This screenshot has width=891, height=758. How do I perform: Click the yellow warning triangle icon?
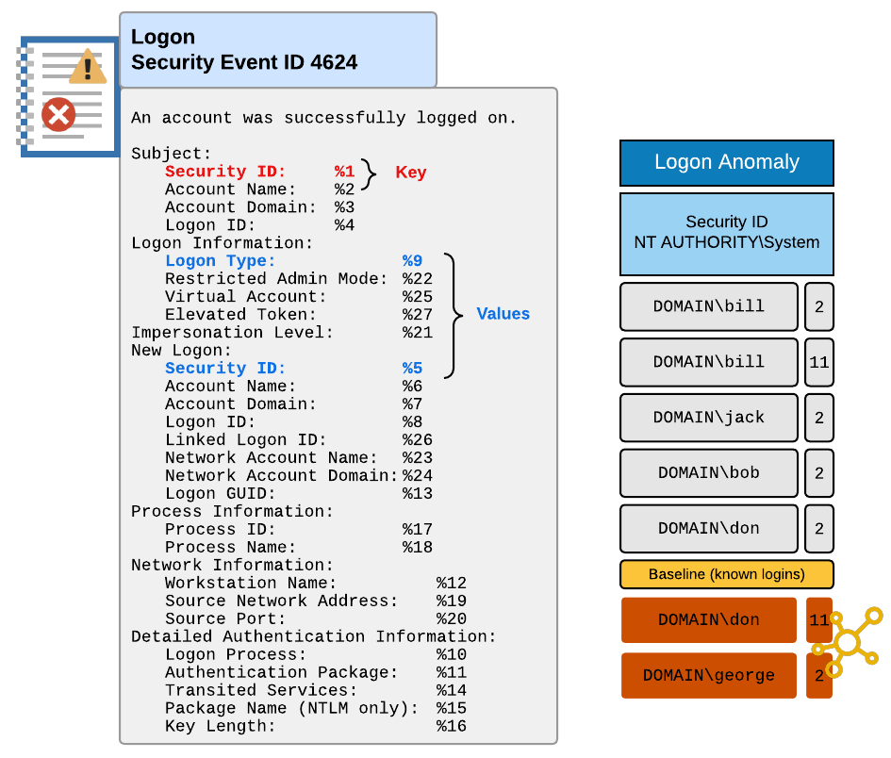tap(88, 67)
